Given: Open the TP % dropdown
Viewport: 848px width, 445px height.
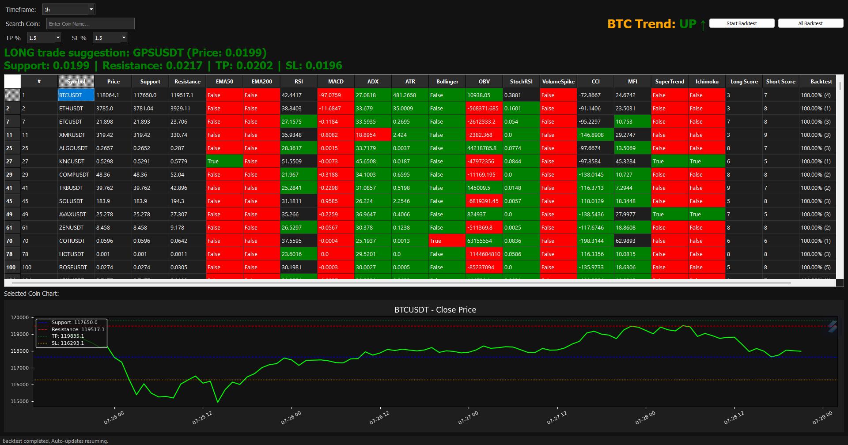Looking at the screenshot, I should tap(44, 38).
